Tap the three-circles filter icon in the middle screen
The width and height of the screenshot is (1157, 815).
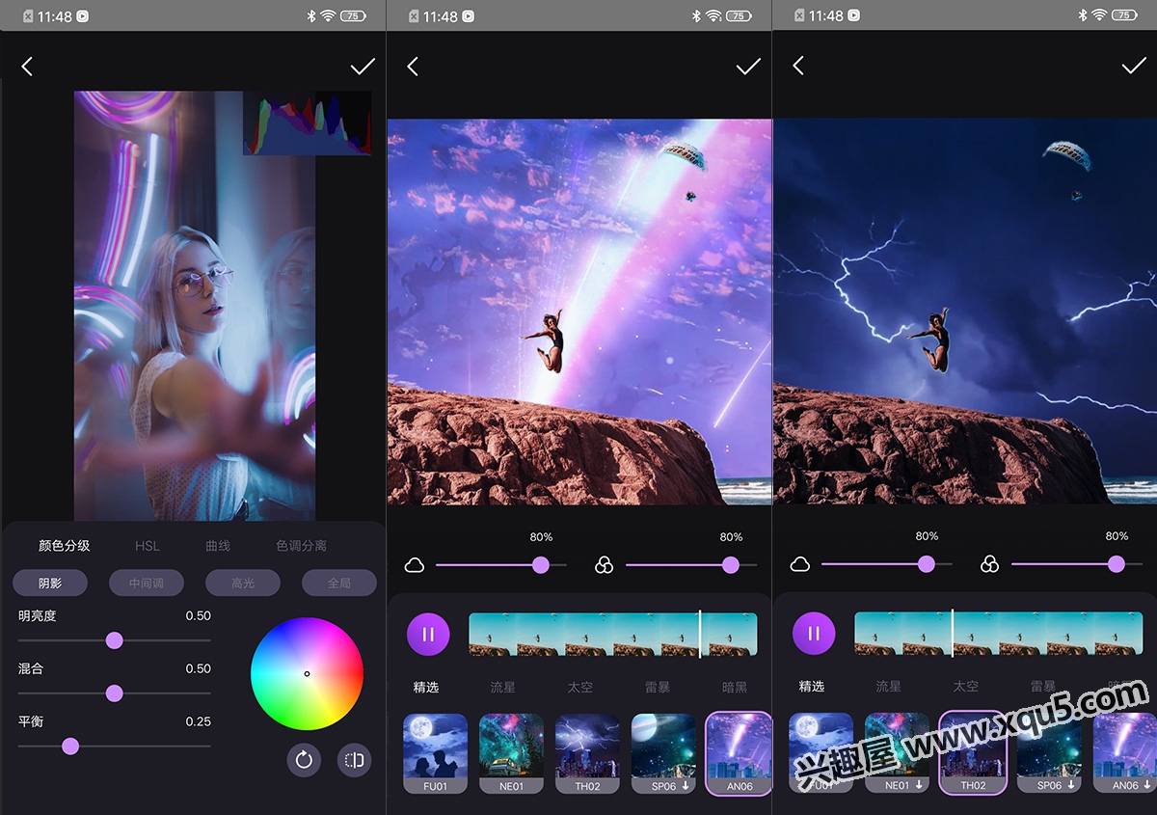[604, 565]
